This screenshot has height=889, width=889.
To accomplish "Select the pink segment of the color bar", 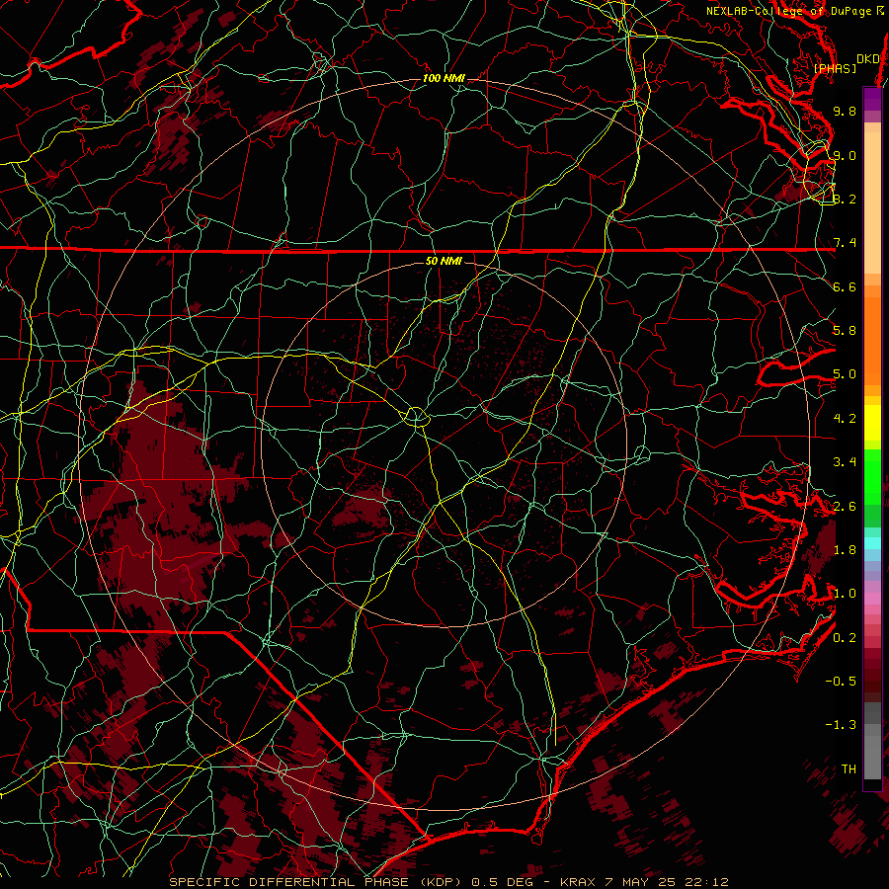I will click(x=872, y=599).
